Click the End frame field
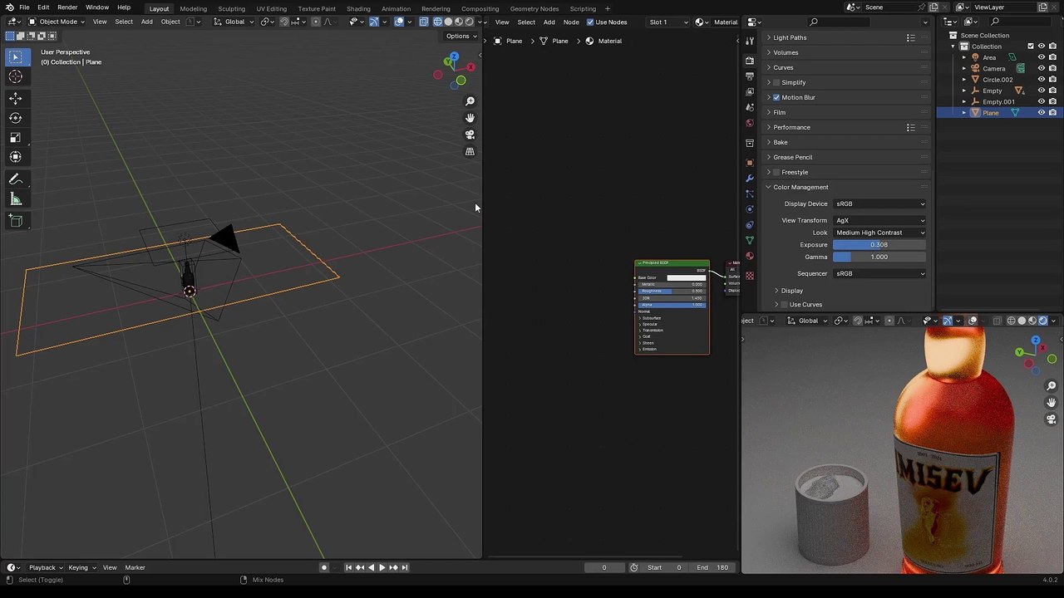This screenshot has width=1064, height=598. click(x=712, y=567)
